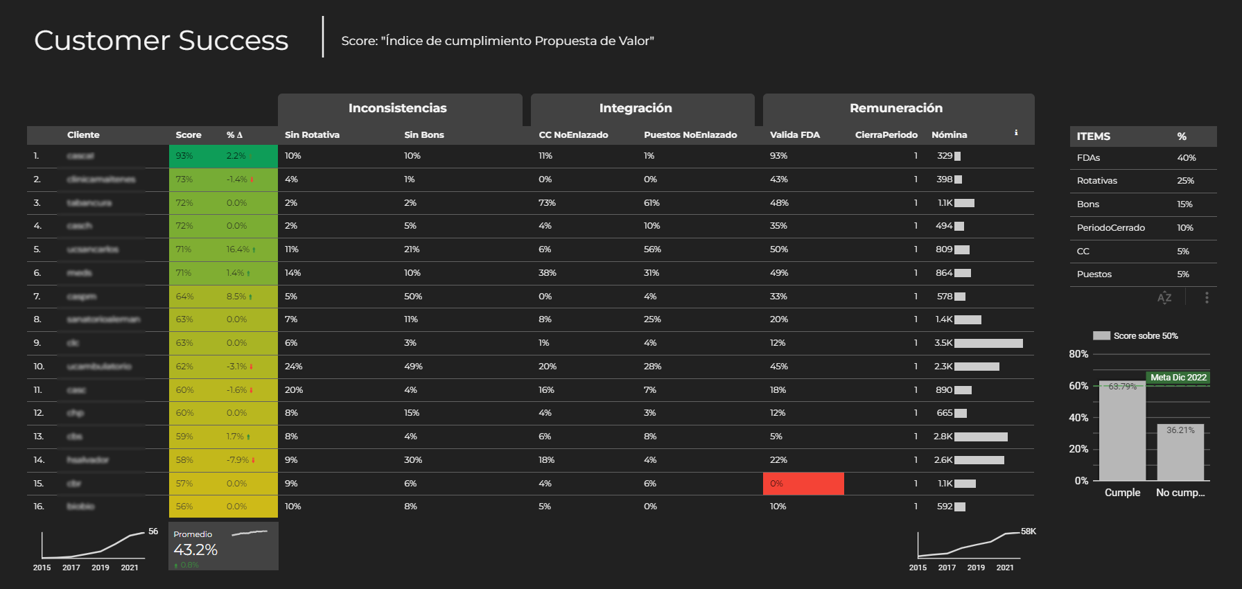Click the 24% Sin Rotativa cell
Image resolution: width=1242 pixels, height=589 pixels.
pyautogui.click(x=293, y=367)
